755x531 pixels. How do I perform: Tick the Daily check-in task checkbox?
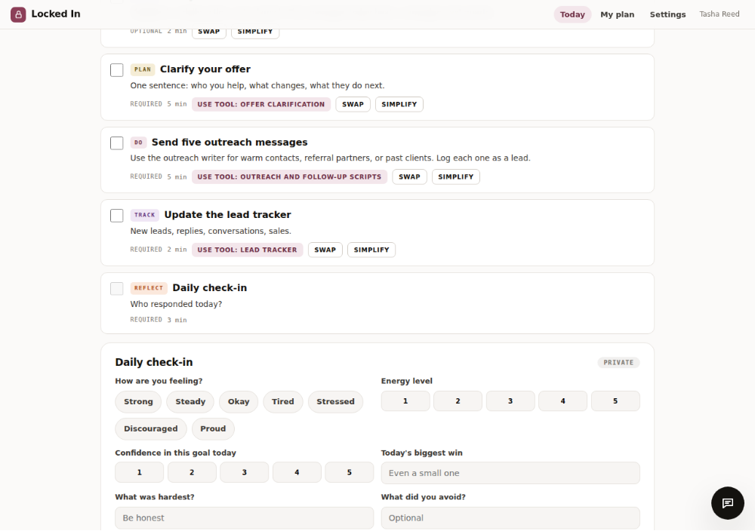coord(116,289)
